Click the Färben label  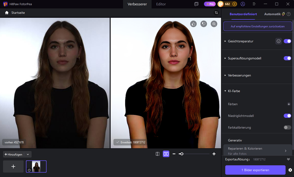233,104
